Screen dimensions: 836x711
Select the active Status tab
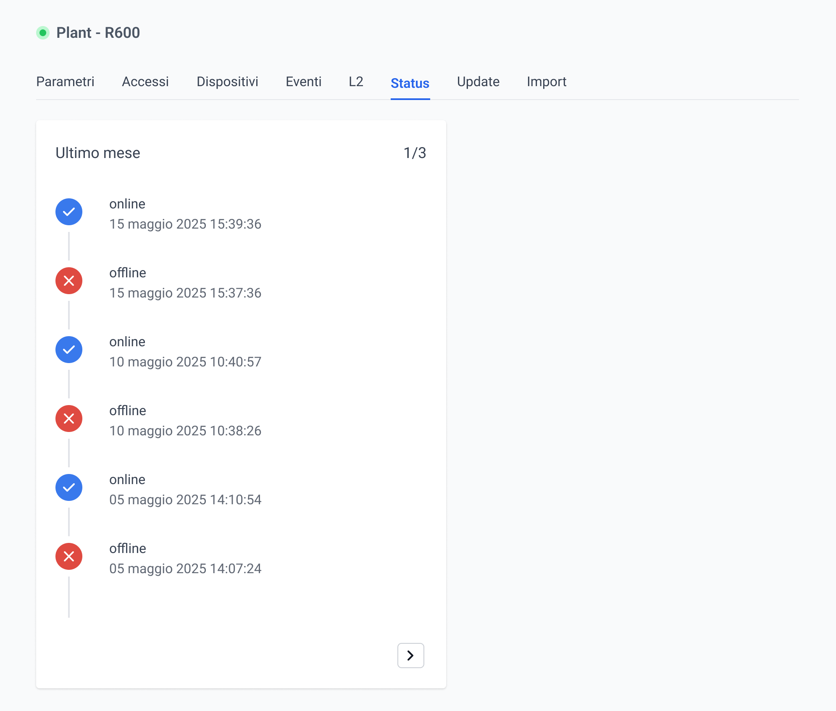tap(410, 83)
